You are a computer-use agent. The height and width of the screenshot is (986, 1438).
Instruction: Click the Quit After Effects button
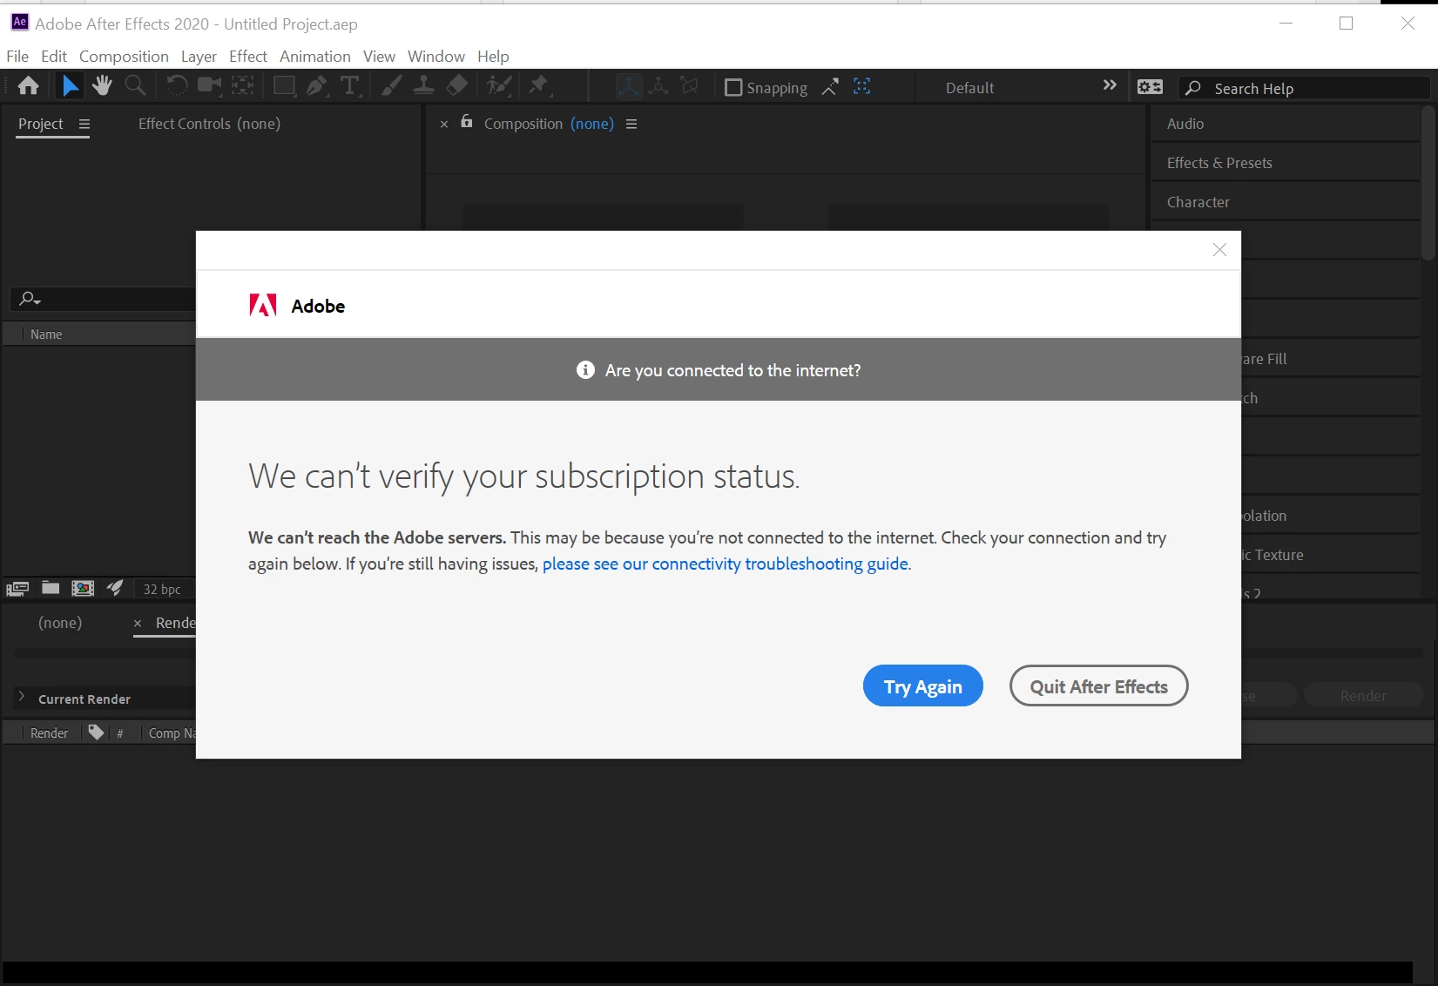[1098, 686]
